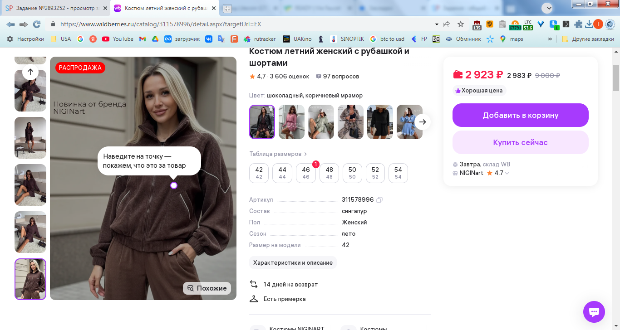
Task: Go back to the previous page
Action: pyautogui.click(x=10, y=24)
